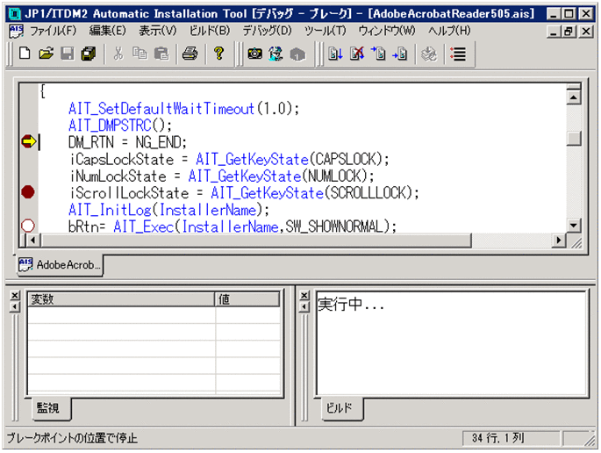The width and height of the screenshot is (601, 453).
Task: Click the AIT_SetDefaultWaitTimeout code line
Action: pyautogui.click(x=183, y=109)
